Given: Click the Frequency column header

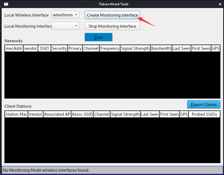Looking at the screenshot, I should tap(110, 48).
